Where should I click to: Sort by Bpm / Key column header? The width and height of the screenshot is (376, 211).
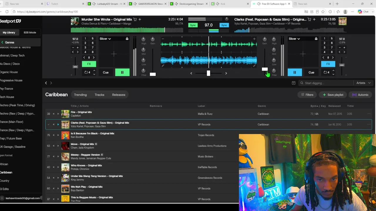tap(318, 106)
